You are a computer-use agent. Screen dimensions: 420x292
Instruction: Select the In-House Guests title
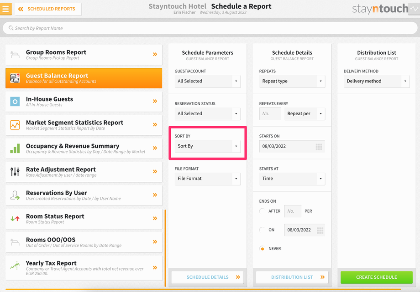click(x=49, y=99)
